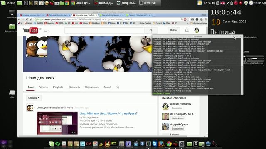
Task: Bookmark the page with the star icon
Action: [188, 19]
